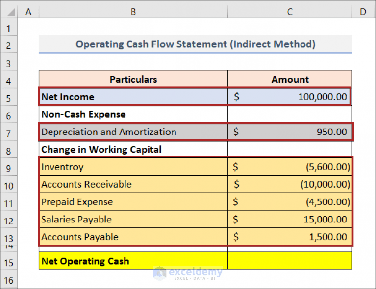Viewport: 376px width, 289px height.
Task: Select empty amount cell beside Non-Cash Expense
Action: [x=290, y=114]
